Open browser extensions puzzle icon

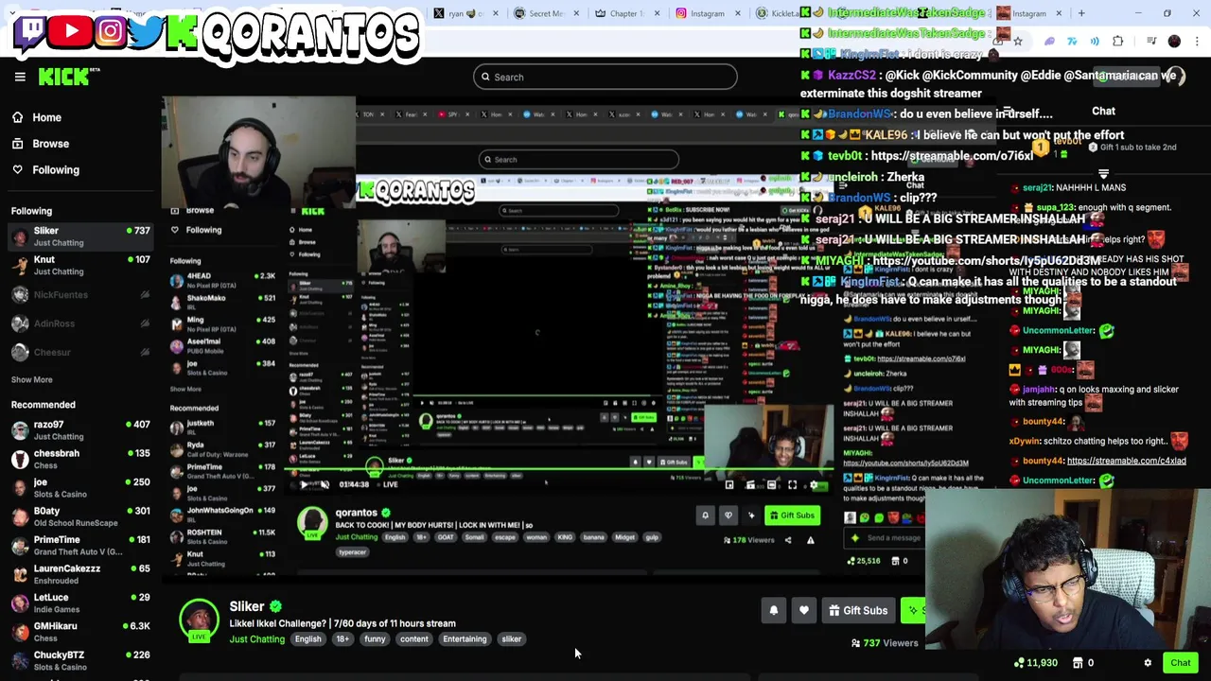[x=1118, y=42]
